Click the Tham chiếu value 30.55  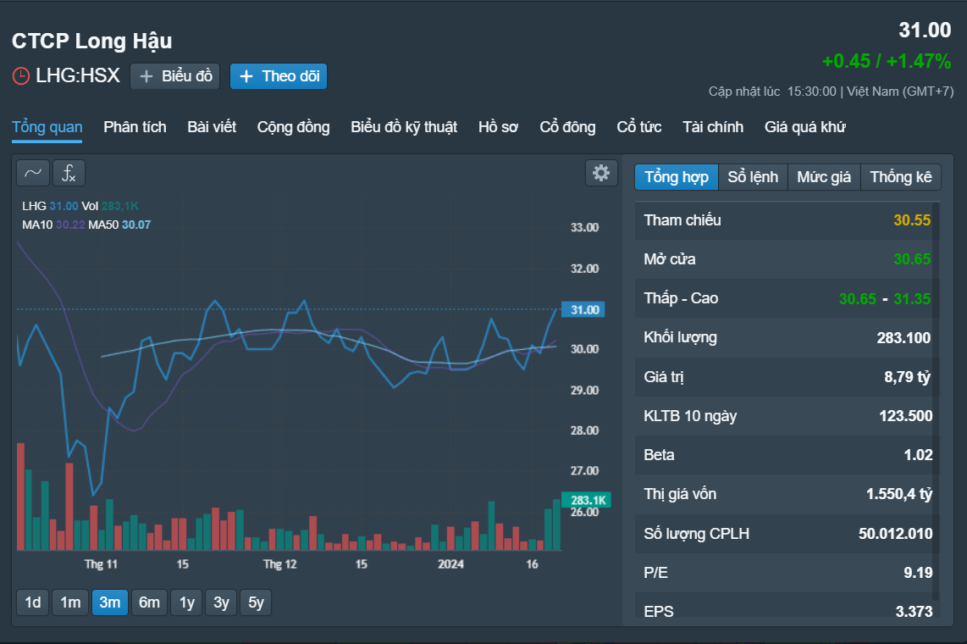(x=912, y=220)
